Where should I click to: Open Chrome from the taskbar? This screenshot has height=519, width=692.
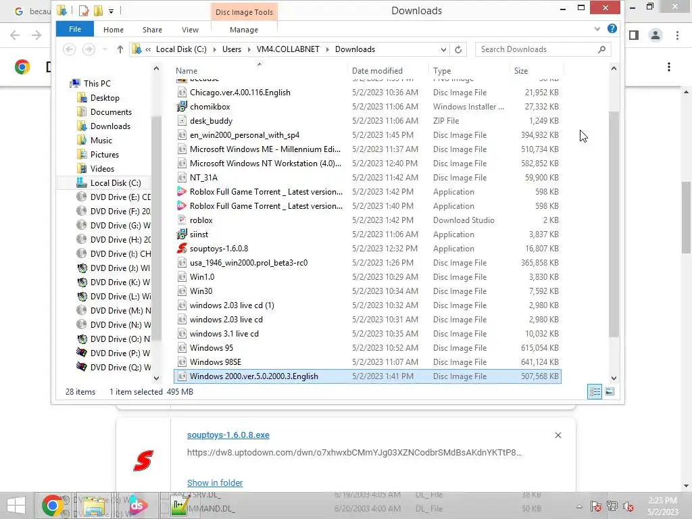(52, 505)
